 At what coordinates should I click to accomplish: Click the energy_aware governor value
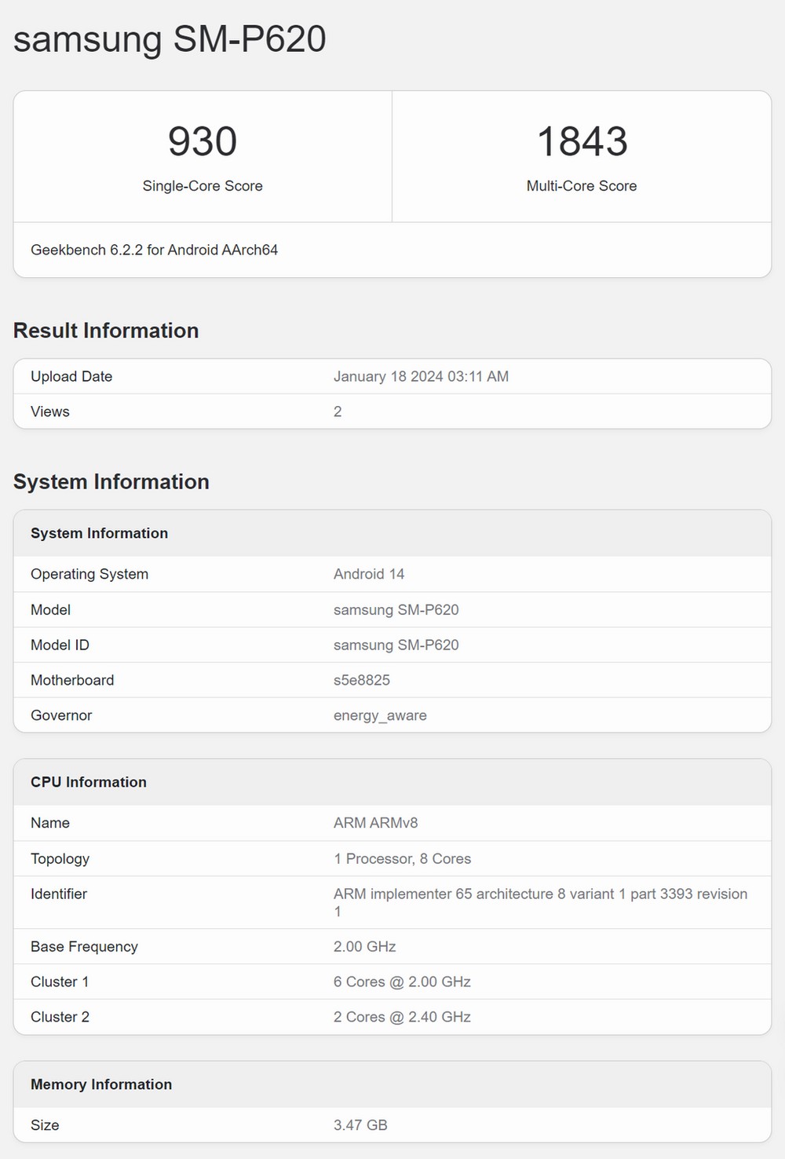pos(380,715)
